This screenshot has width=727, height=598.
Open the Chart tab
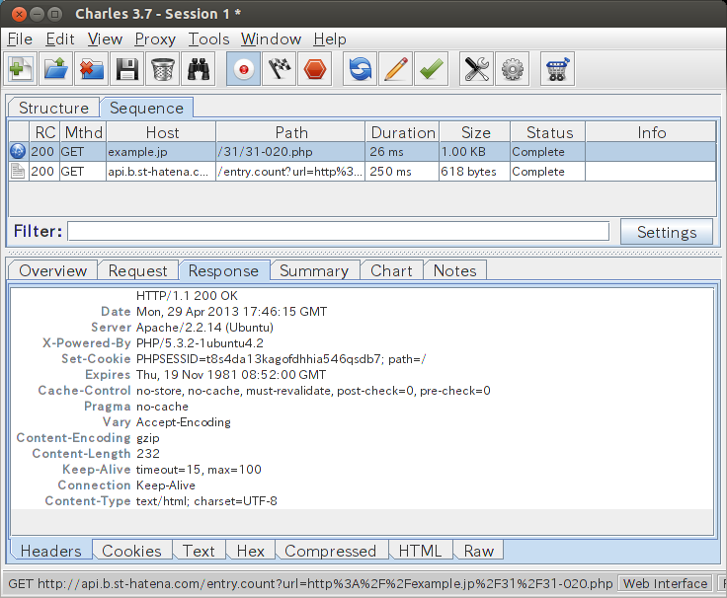391,270
